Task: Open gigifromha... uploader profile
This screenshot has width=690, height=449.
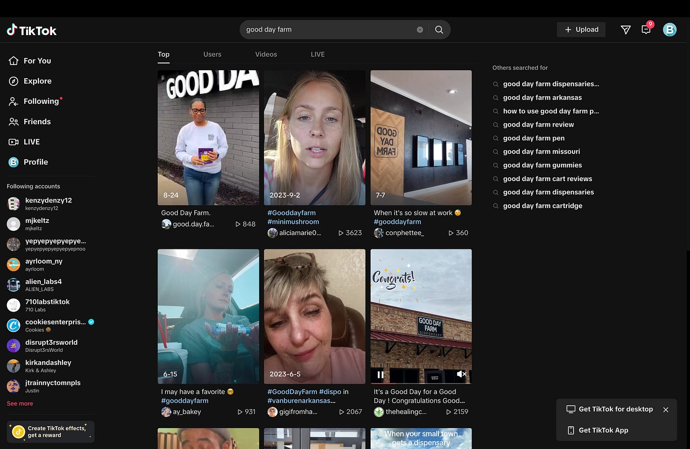Action: tap(292, 412)
